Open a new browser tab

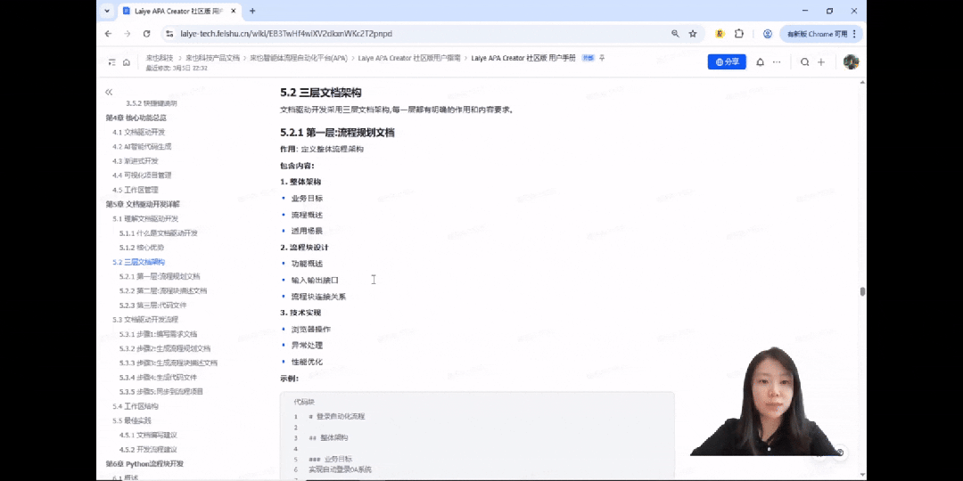point(252,11)
